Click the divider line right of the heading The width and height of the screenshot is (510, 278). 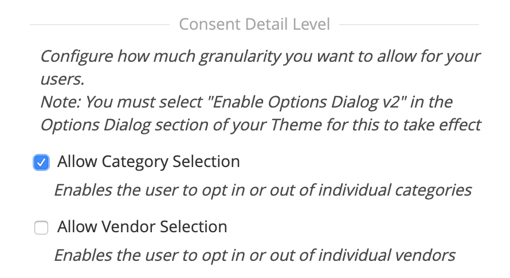coord(409,25)
